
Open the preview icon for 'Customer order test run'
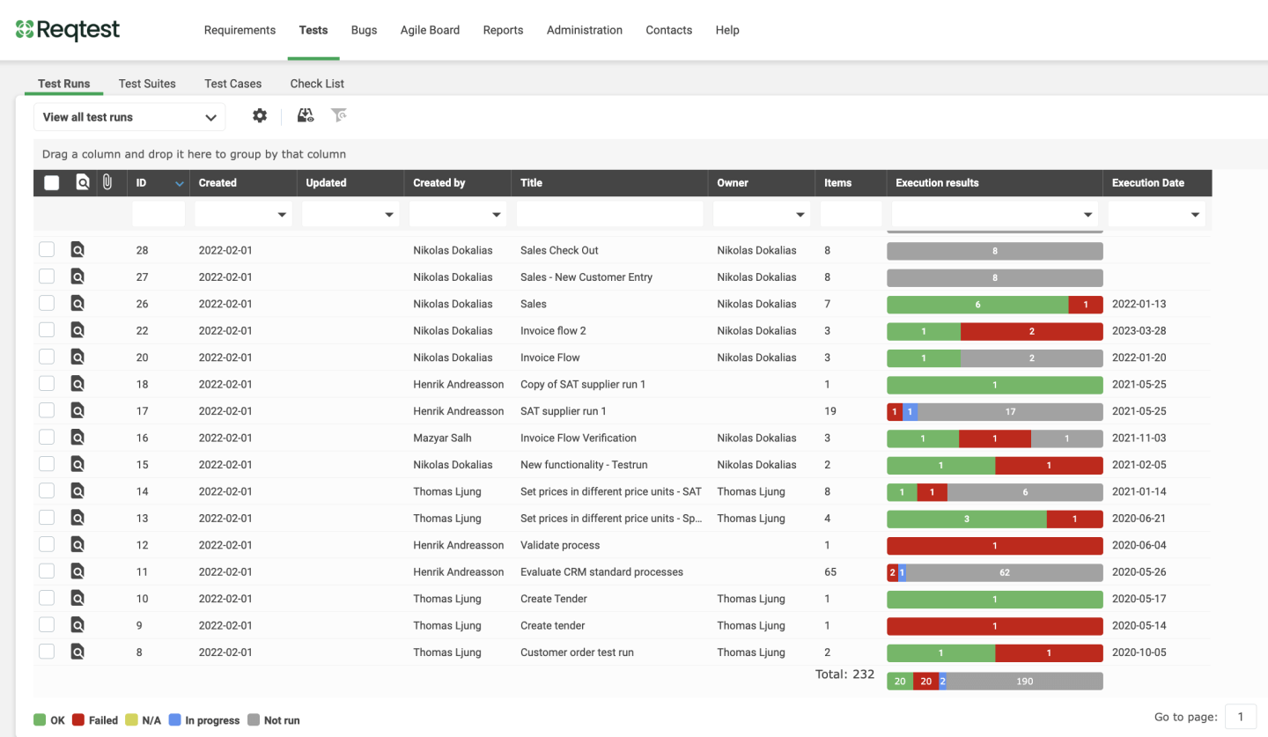(x=78, y=652)
